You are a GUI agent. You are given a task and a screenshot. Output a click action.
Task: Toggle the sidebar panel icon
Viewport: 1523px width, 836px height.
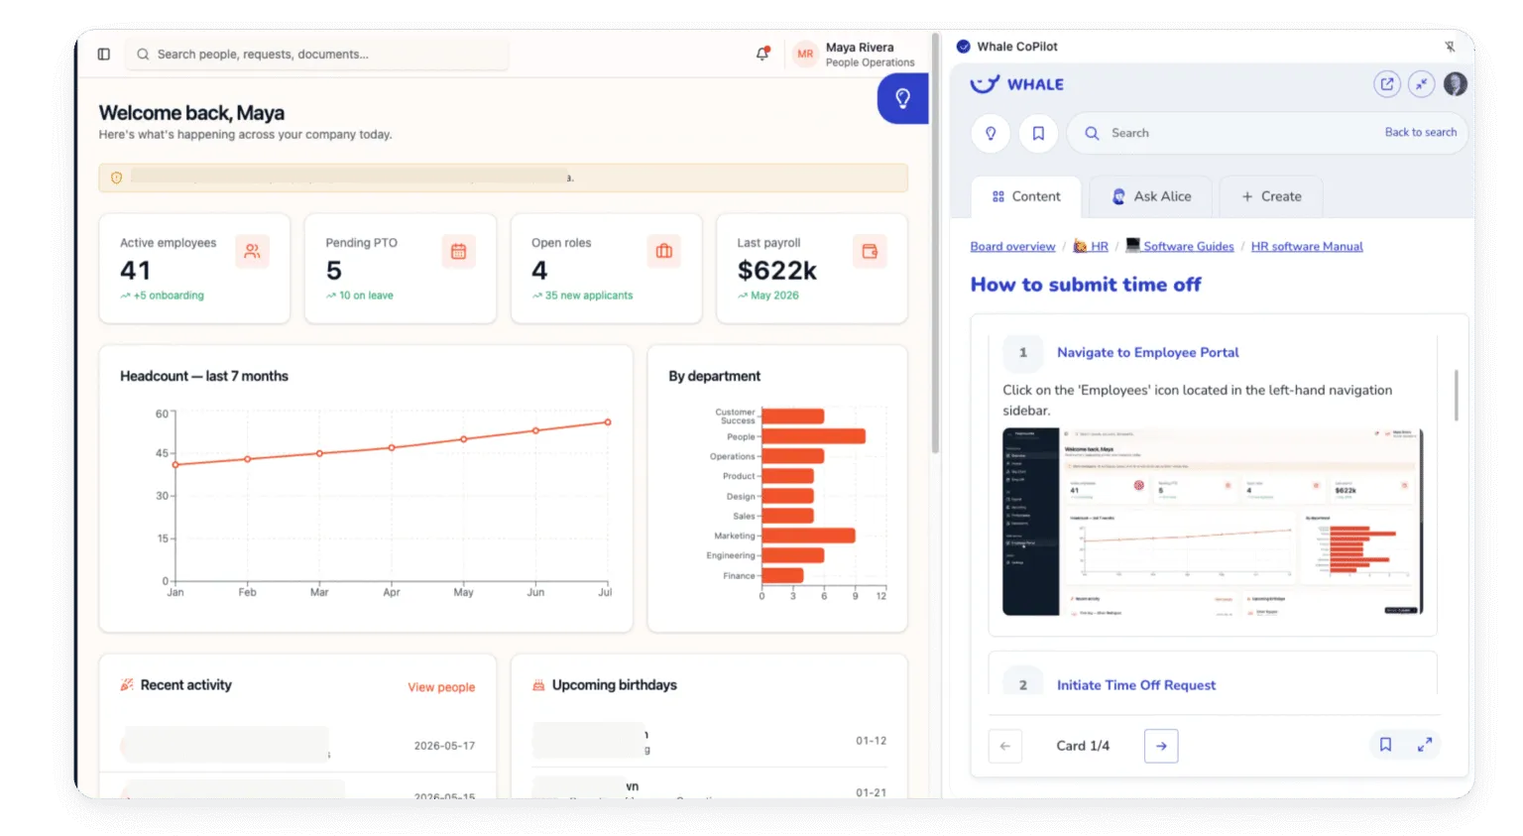click(x=104, y=55)
